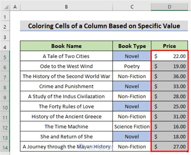Select The History of the Second World War
191x155 pixels.
pyautogui.click(x=66, y=76)
